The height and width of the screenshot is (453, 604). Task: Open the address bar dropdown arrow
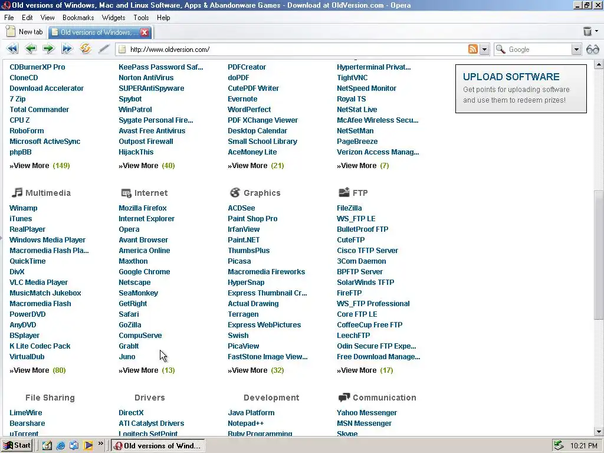click(485, 50)
